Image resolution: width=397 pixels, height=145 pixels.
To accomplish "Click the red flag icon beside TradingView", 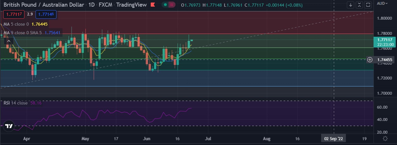I will click(x=153, y=5).
